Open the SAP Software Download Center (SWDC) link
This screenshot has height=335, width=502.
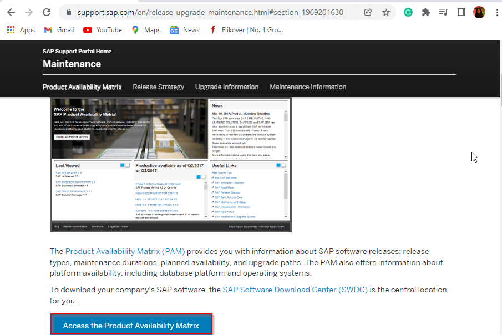295,290
